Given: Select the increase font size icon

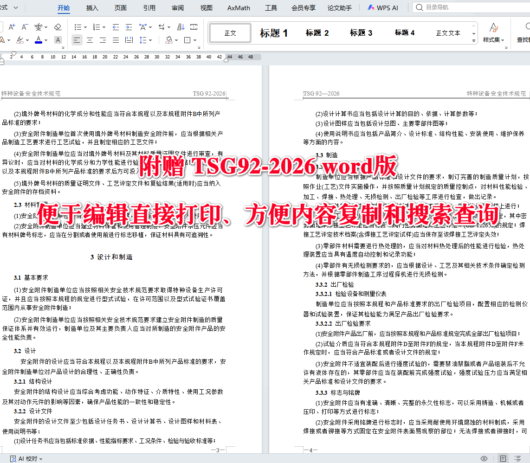Looking at the screenshot, I should pyautogui.click(x=11, y=26).
